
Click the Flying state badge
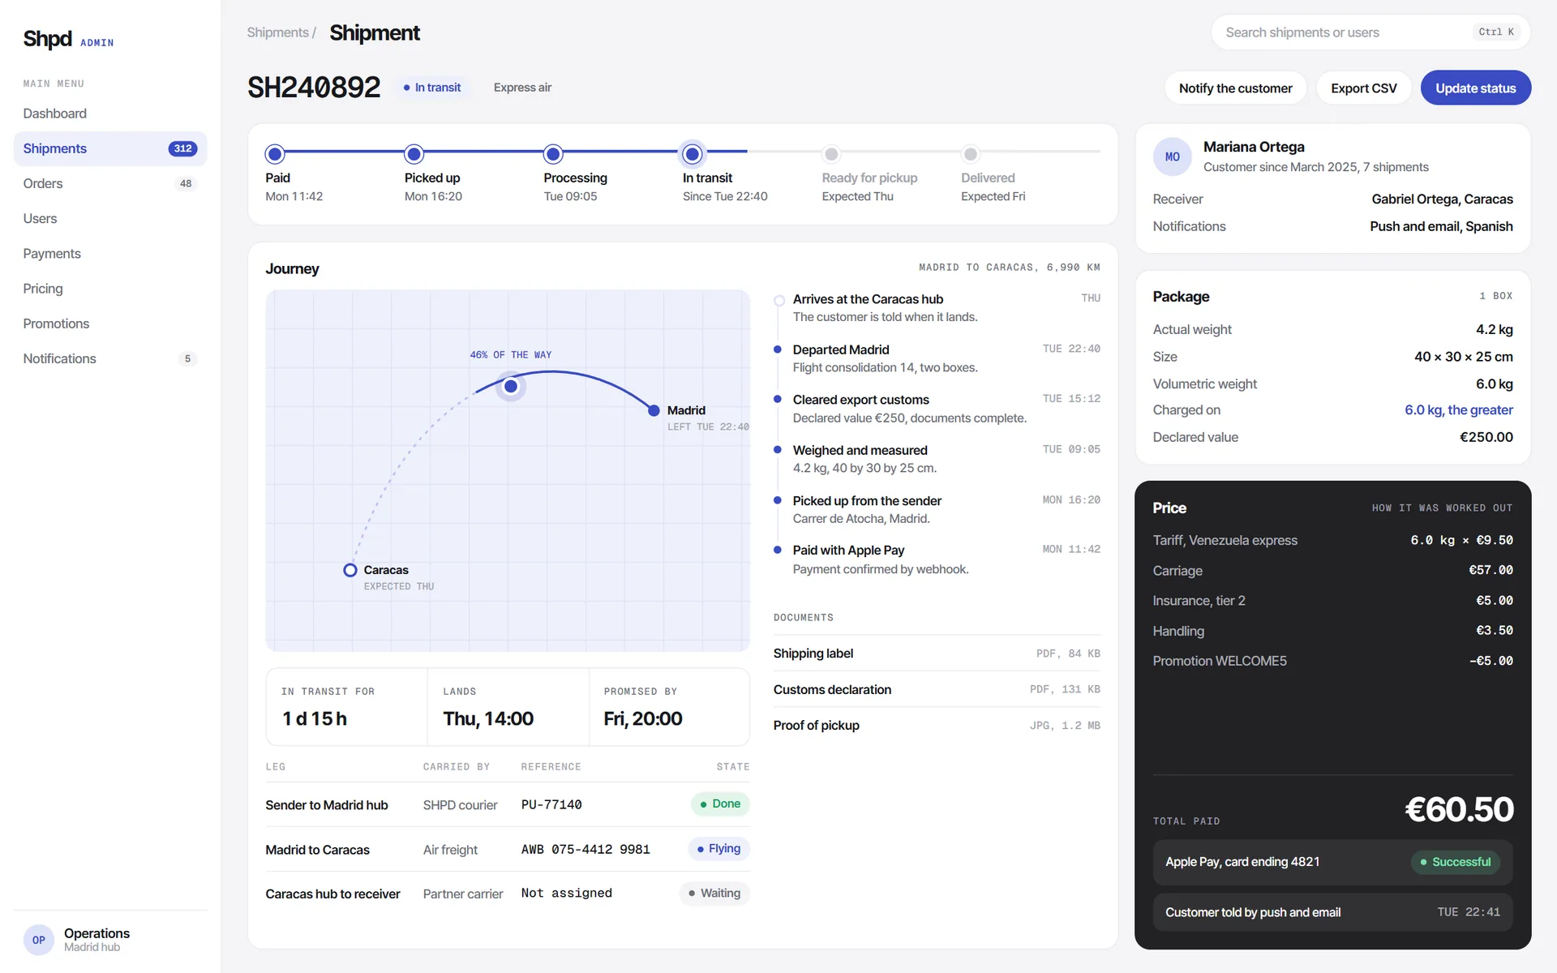tap(719, 849)
